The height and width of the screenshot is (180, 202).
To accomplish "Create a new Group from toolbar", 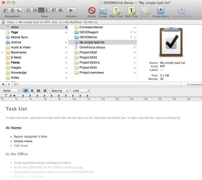I will click(103, 10).
